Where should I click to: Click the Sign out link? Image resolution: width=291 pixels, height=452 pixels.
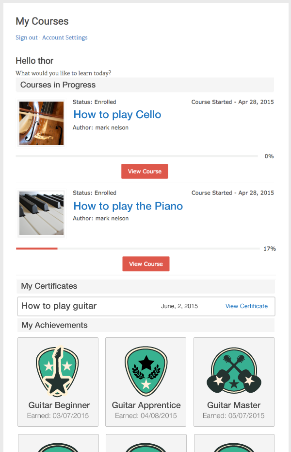pos(27,37)
